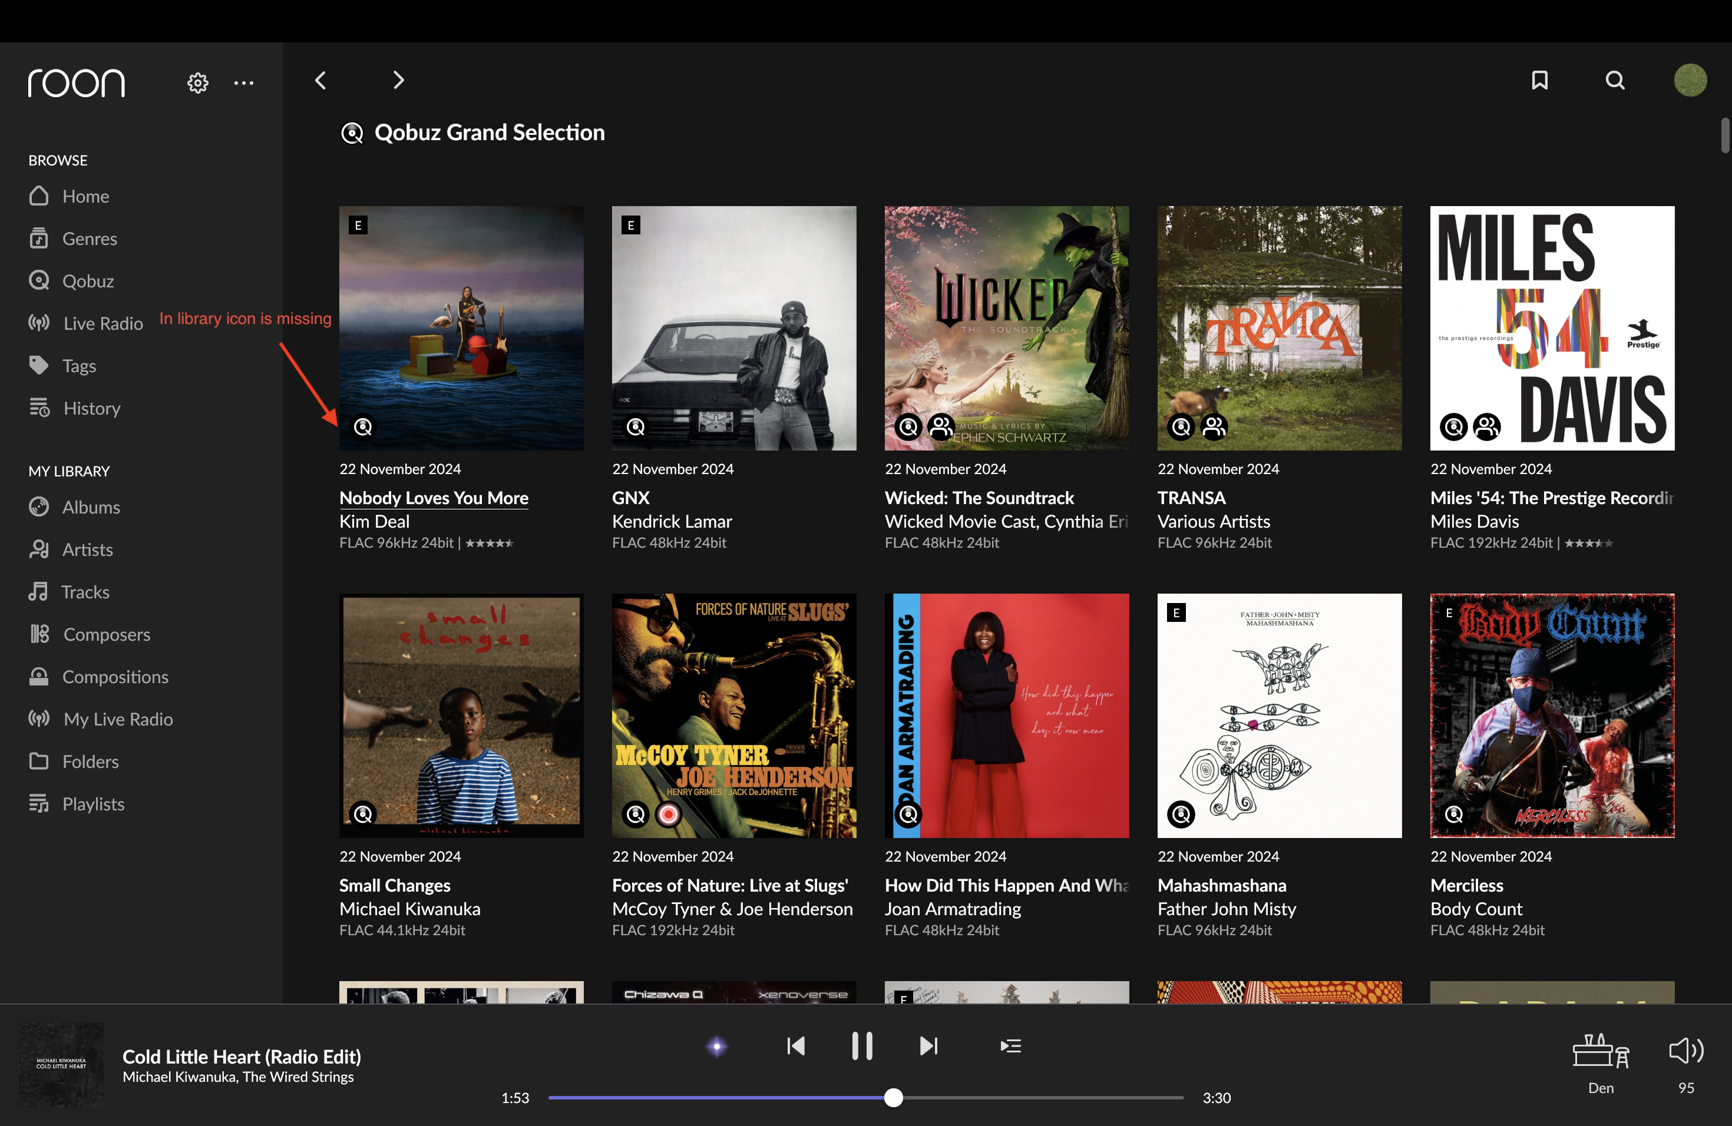The height and width of the screenshot is (1126, 1732).
Task: Click Joan Armatrading album cover
Action: [x=1006, y=716]
